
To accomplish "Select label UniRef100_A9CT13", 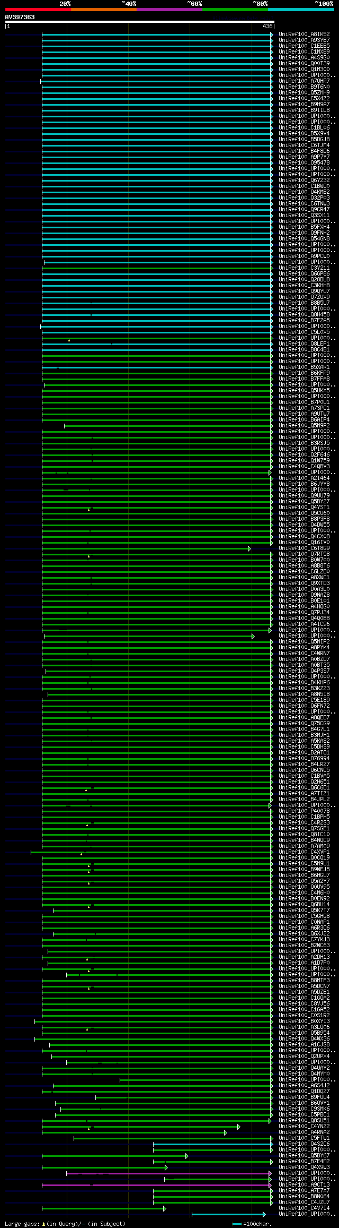I will pyautogui.click(x=304, y=1185).
